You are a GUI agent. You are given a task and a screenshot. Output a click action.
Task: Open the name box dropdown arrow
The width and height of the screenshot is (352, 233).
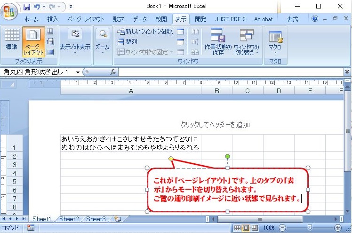(78, 72)
